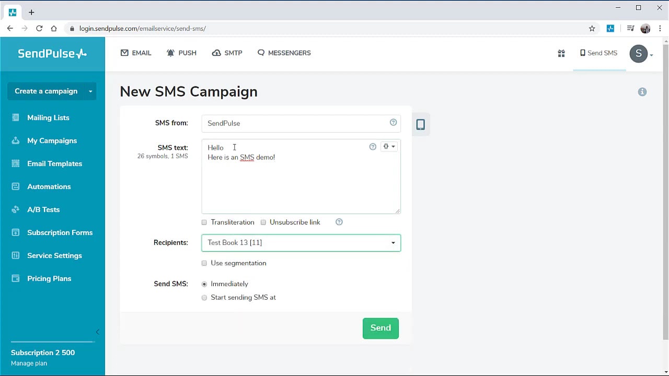
Task: Click the phone preview icon
Action: pos(420,124)
